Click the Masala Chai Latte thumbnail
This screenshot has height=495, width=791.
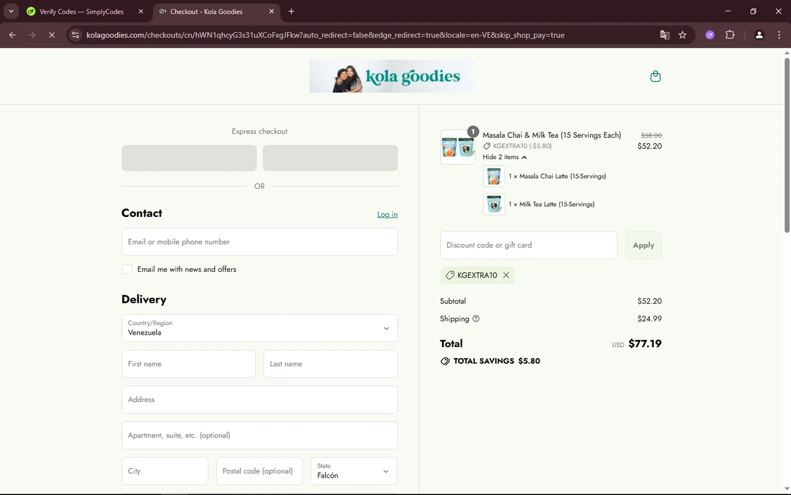coord(494,176)
